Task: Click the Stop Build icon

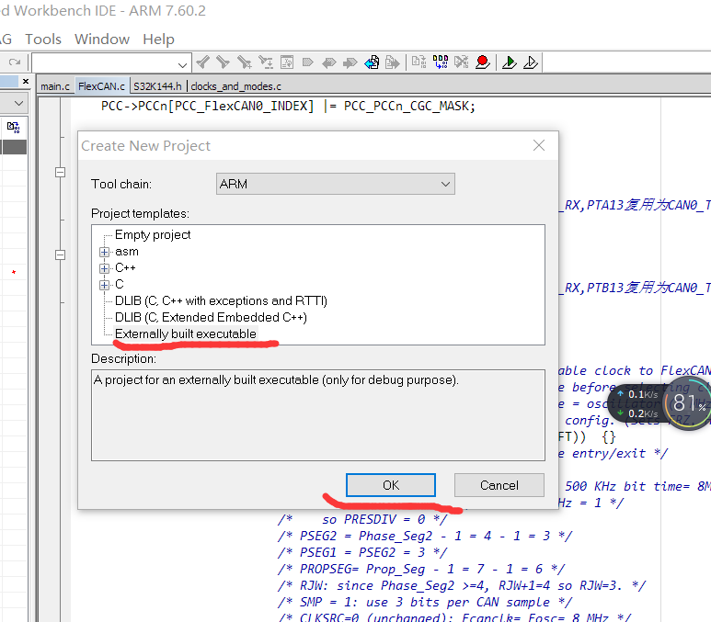Action: [462, 62]
